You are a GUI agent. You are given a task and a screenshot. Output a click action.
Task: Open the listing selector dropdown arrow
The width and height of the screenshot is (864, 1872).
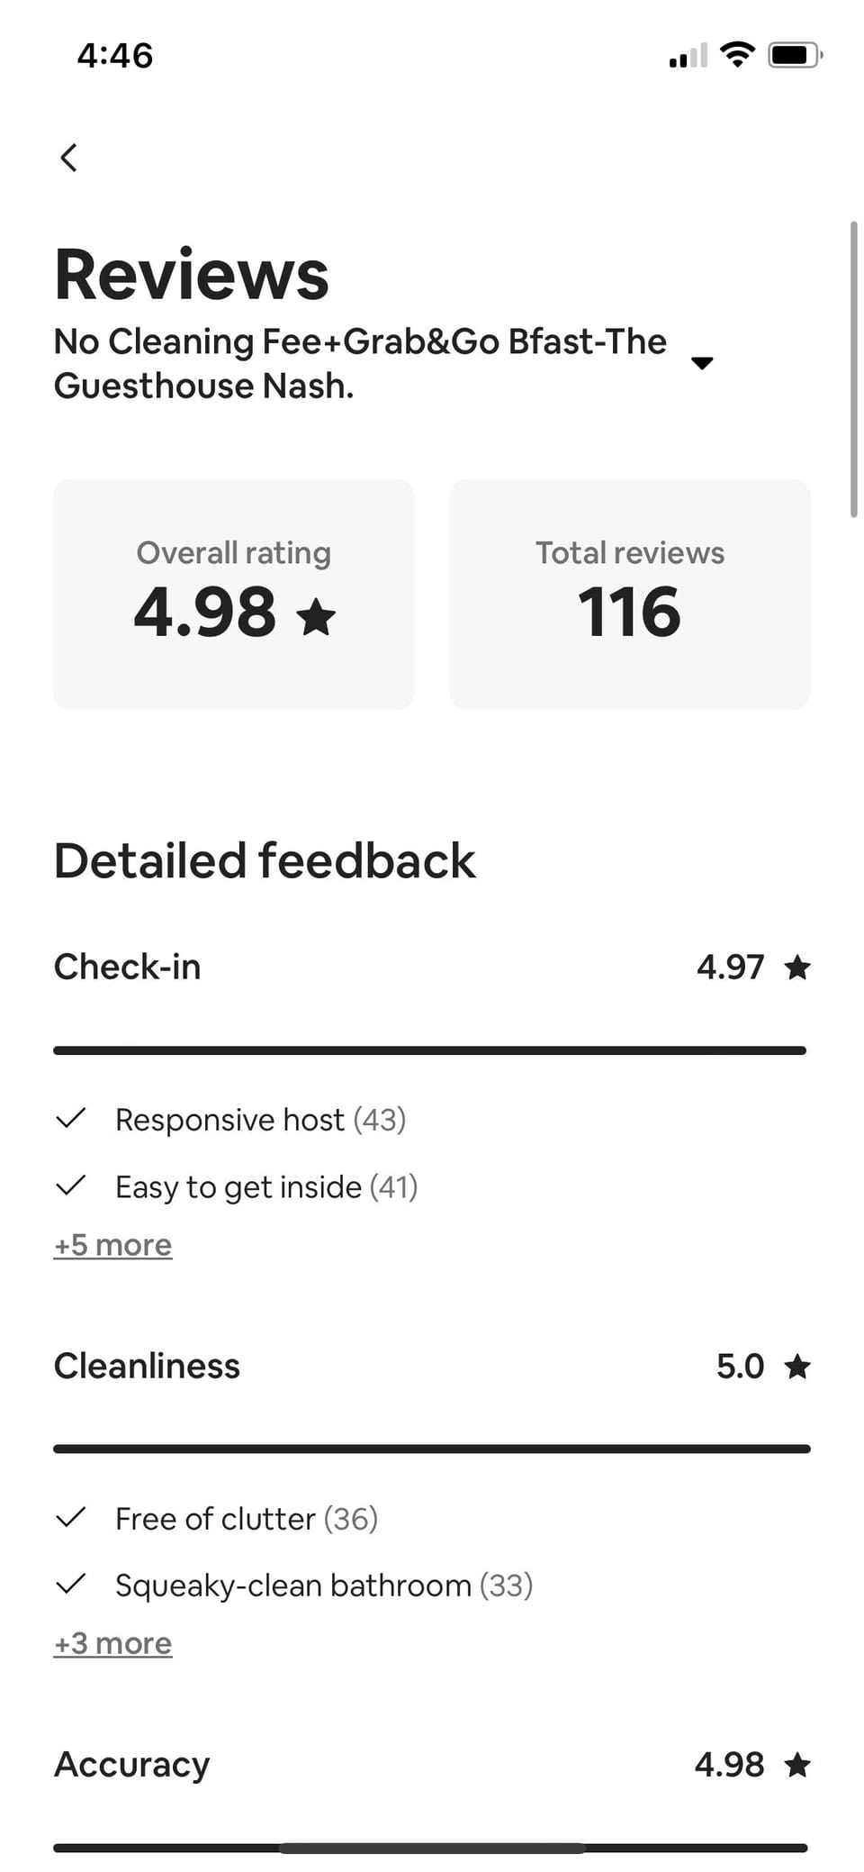(702, 363)
